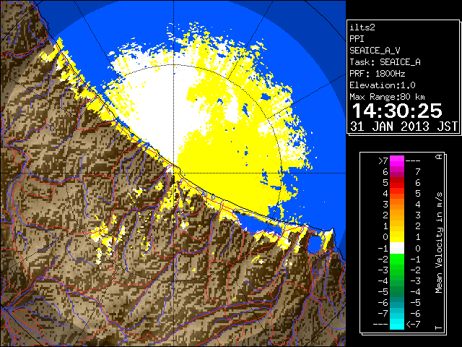The width and height of the screenshot is (462, 347).
Task: Click the yellow 1 m/s legend swatch
Action: tap(397, 237)
